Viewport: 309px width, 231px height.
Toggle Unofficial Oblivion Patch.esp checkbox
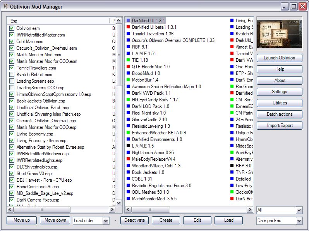pyautogui.click(x=12, y=108)
